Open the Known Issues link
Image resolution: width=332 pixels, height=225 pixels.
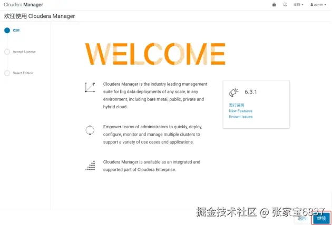(241, 117)
